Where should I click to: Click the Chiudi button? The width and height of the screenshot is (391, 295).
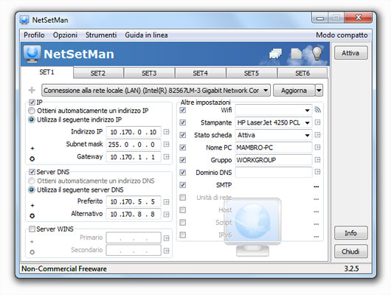point(351,251)
